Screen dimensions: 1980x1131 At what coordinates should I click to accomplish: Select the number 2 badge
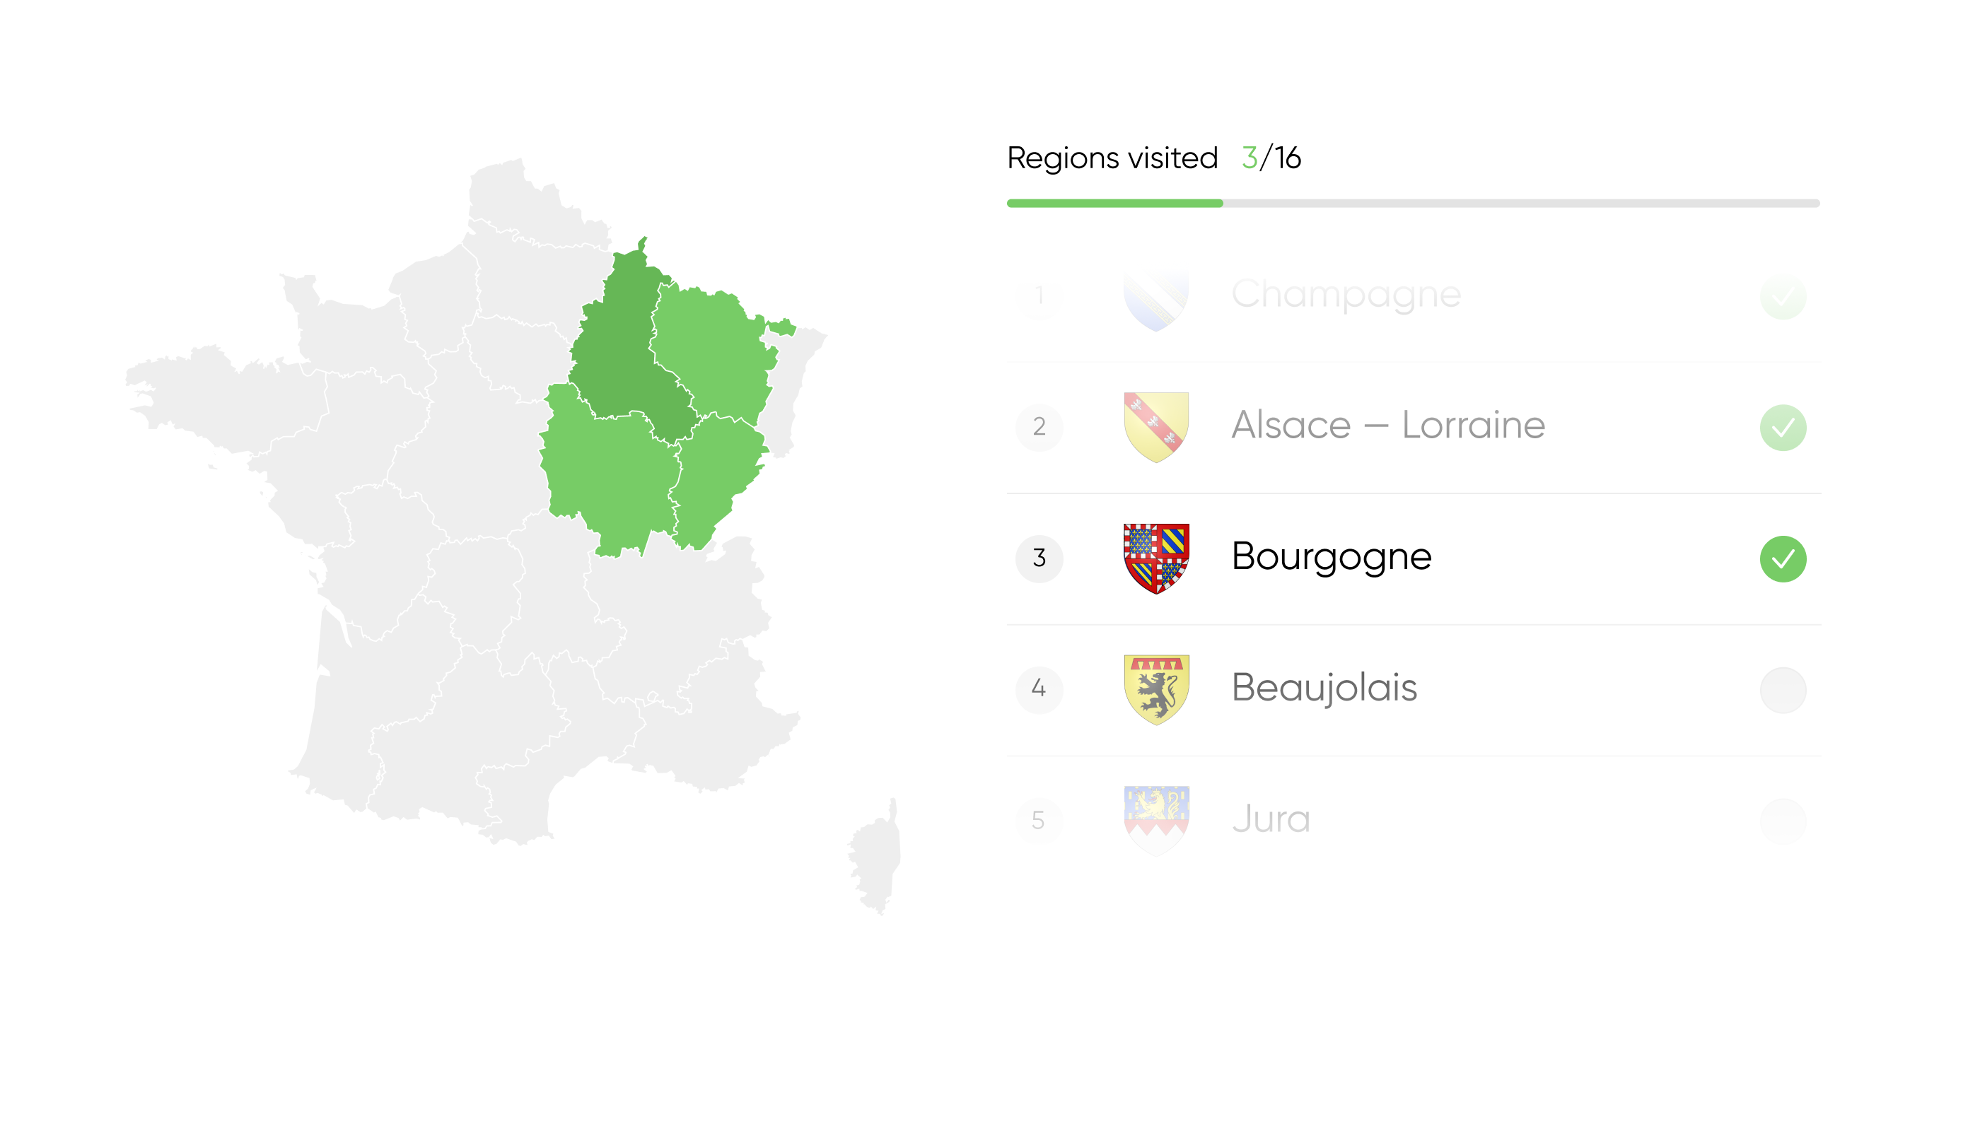pyautogui.click(x=1039, y=427)
